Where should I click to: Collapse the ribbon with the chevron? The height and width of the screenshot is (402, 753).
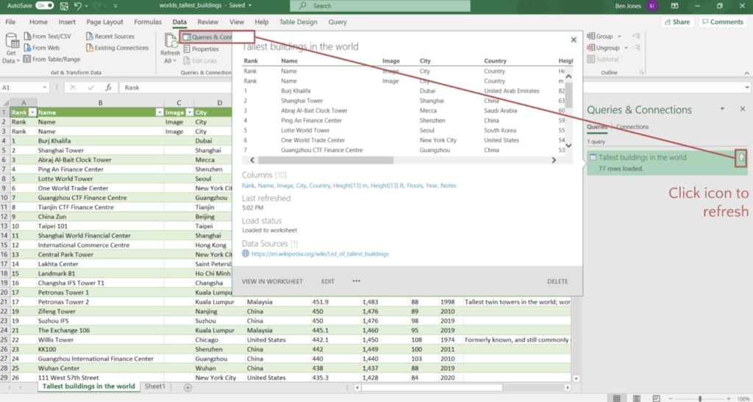[x=746, y=73]
